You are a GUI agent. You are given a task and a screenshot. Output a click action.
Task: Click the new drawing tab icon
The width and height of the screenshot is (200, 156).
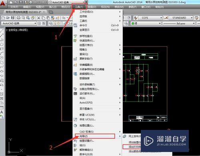pos(51,12)
